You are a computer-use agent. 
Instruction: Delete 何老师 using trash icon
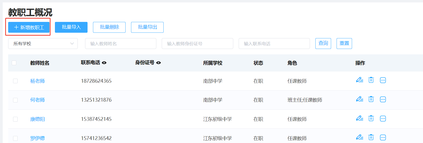click(371, 99)
